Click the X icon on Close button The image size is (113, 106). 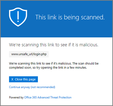tap(12, 79)
